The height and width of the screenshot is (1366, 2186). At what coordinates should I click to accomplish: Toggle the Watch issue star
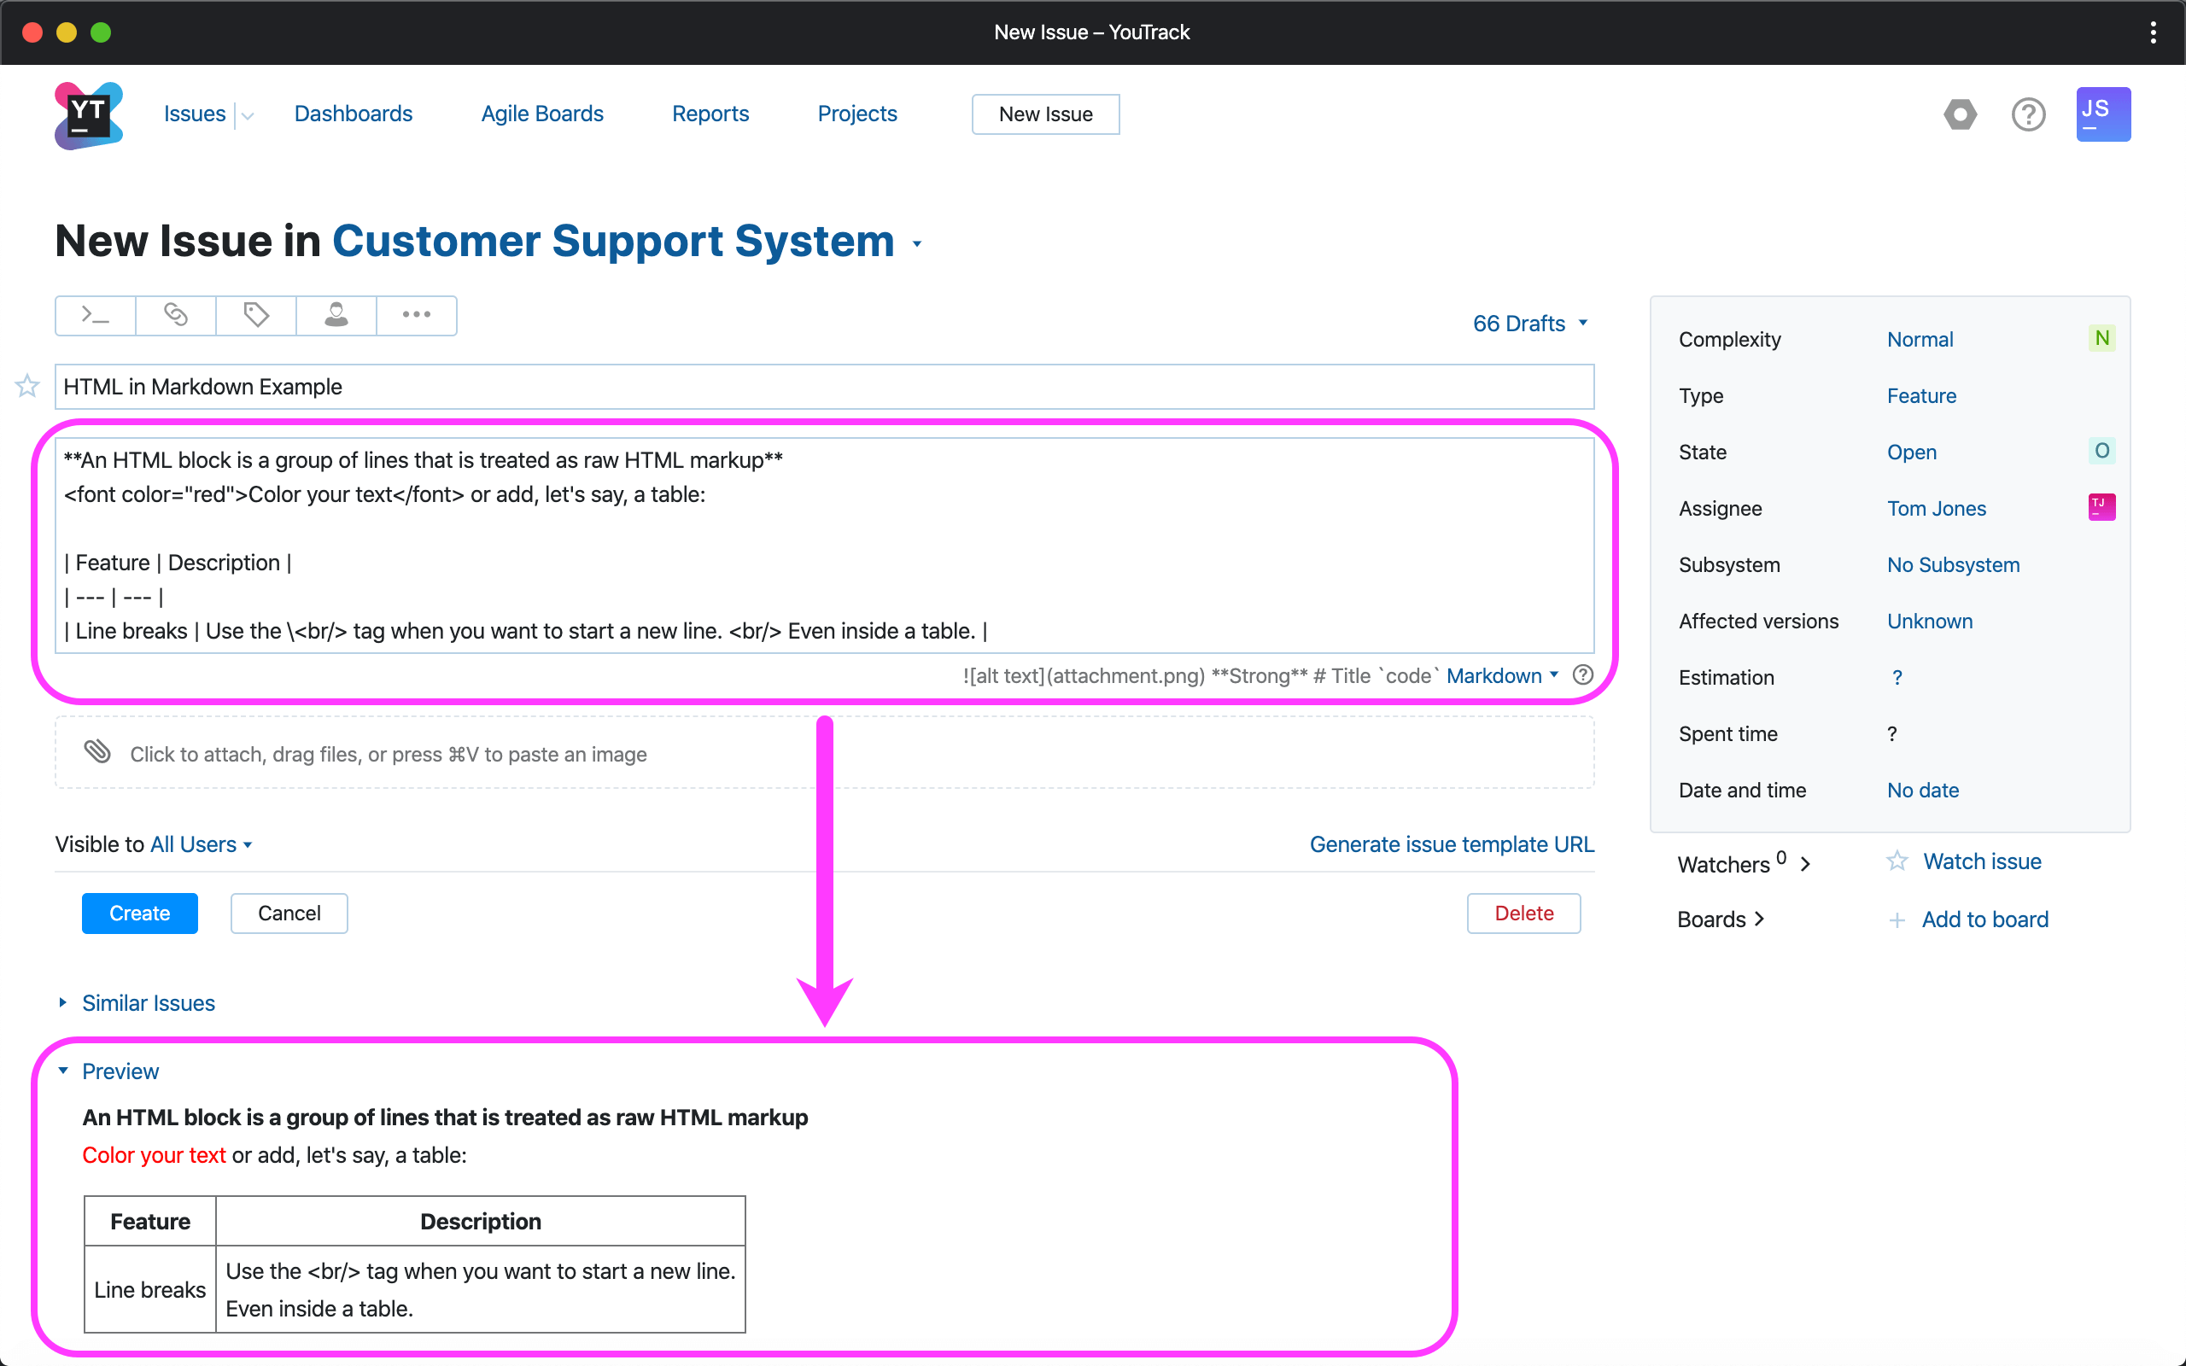[1897, 861]
